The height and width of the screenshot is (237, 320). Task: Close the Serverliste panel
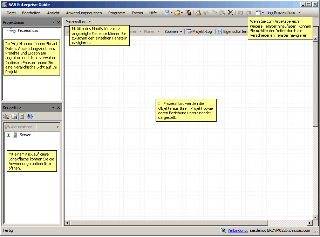coord(59,108)
